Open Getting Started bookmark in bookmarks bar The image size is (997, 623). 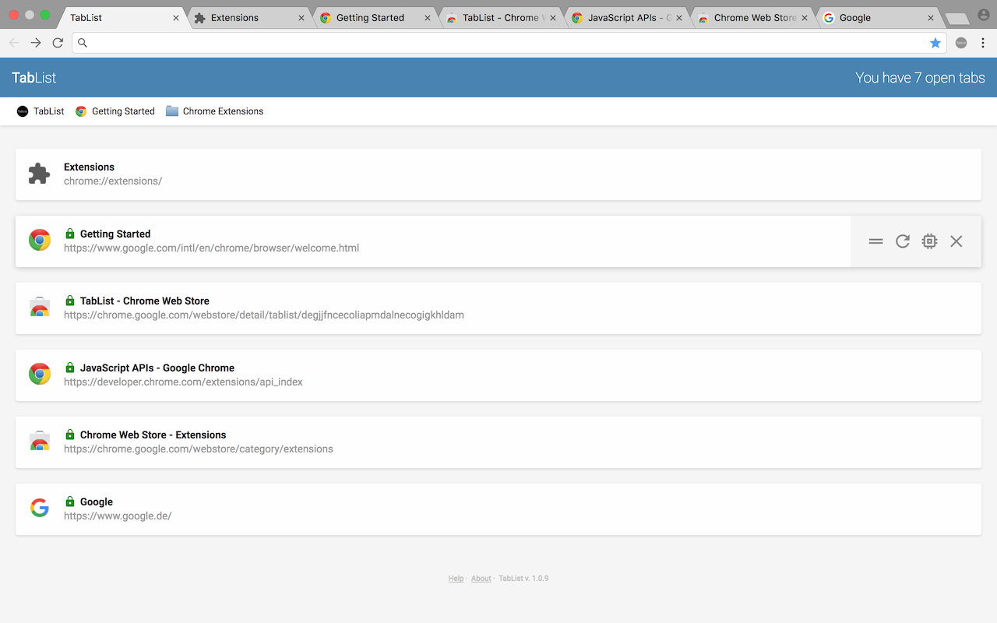coord(115,111)
